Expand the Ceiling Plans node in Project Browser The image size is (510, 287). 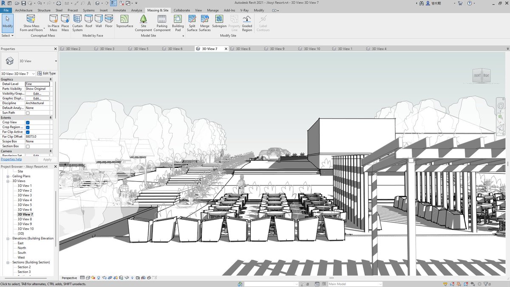[x=8, y=176]
